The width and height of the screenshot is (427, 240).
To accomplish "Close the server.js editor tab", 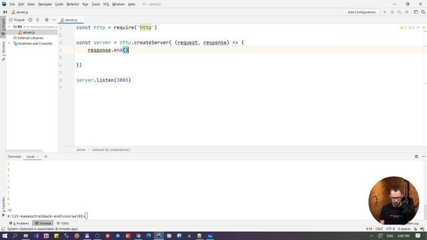I will [81, 20].
